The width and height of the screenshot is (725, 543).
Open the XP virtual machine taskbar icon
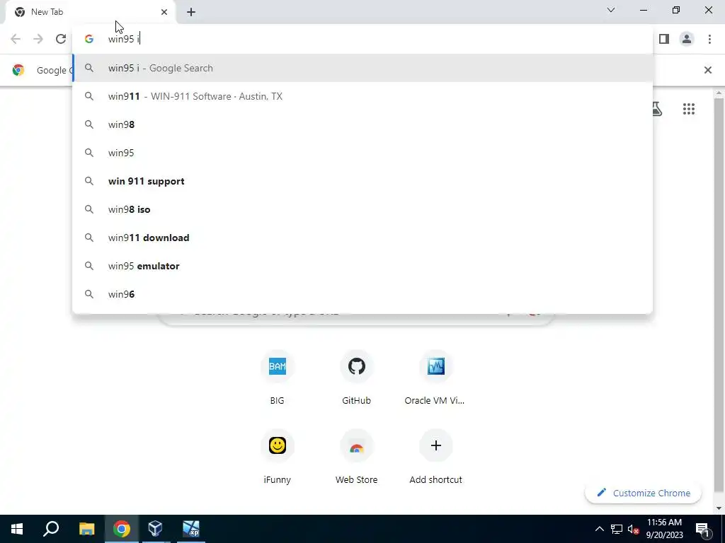[190, 529]
